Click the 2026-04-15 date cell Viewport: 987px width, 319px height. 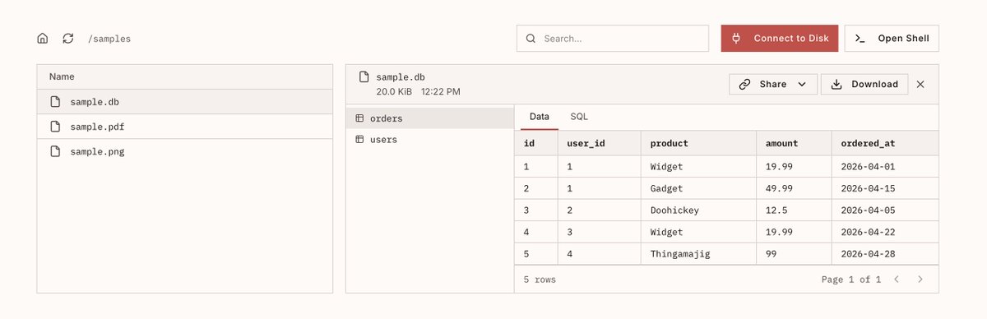click(x=885, y=188)
